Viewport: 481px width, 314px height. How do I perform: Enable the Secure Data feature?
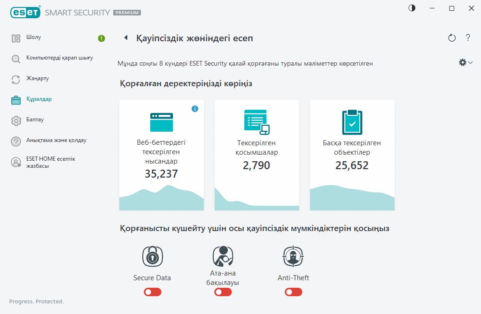[x=152, y=292]
